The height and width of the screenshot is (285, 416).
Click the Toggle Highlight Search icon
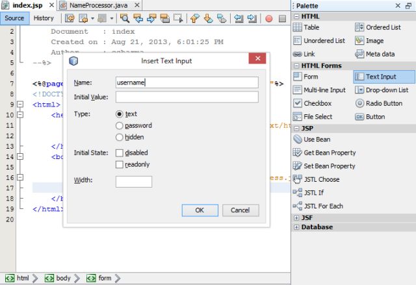[x=164, y=18]
